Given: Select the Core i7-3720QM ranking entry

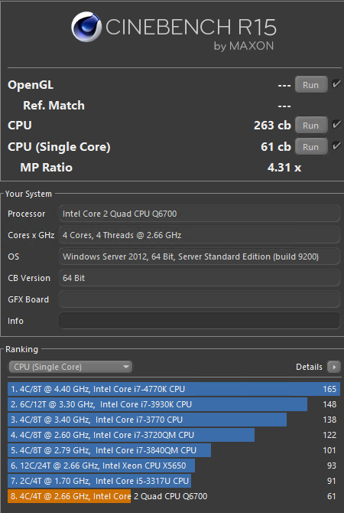Looking at the screenshot, I should point(174,435).
